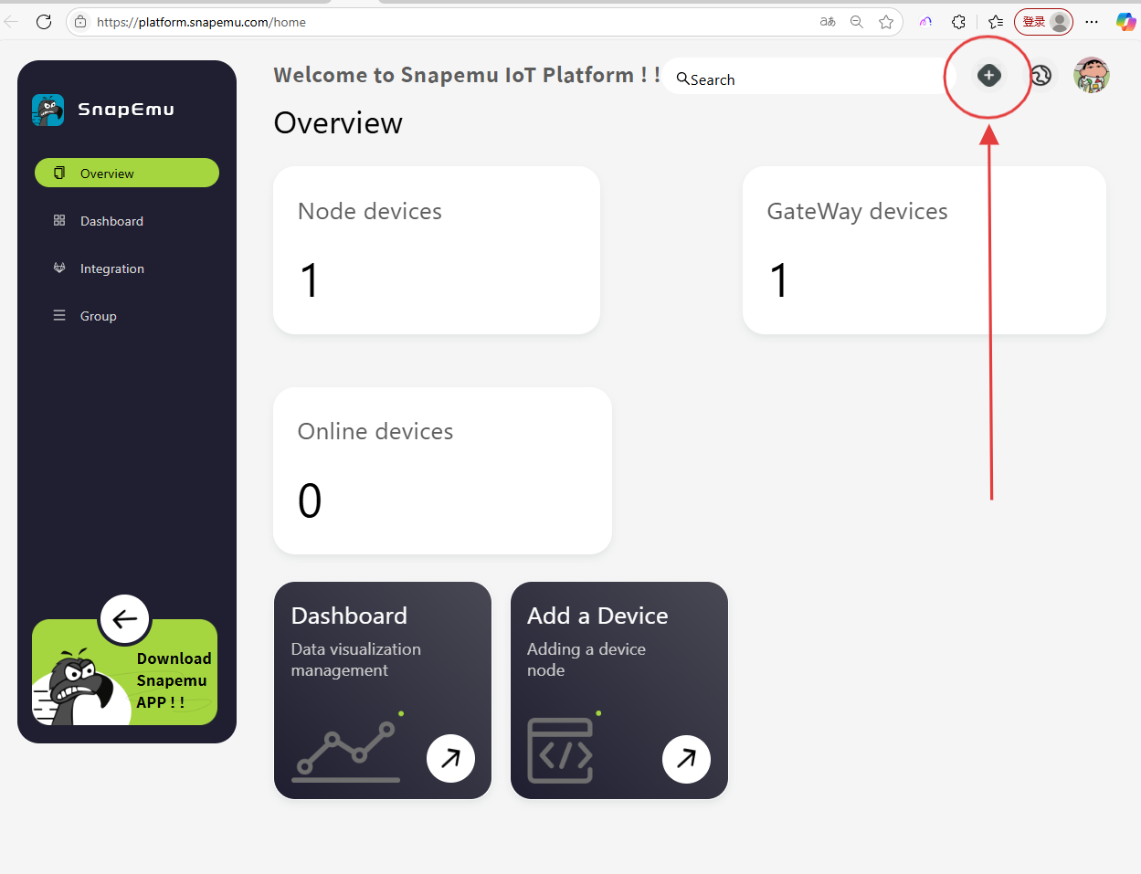Image resolution: width=1141 pixels, height=874 pixels.
Task: Click browser favorites star icon
Action: [885, 22]
